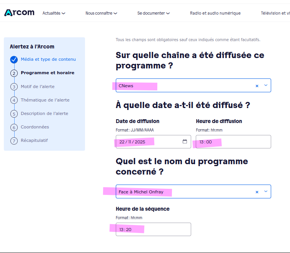The height and width of the screenshot is (253, 290).
Task: Click the Heure de la séquence field
Action: (153, 230)
